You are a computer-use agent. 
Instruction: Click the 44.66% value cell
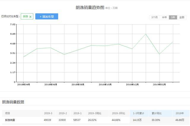click(x=116, y=120)
